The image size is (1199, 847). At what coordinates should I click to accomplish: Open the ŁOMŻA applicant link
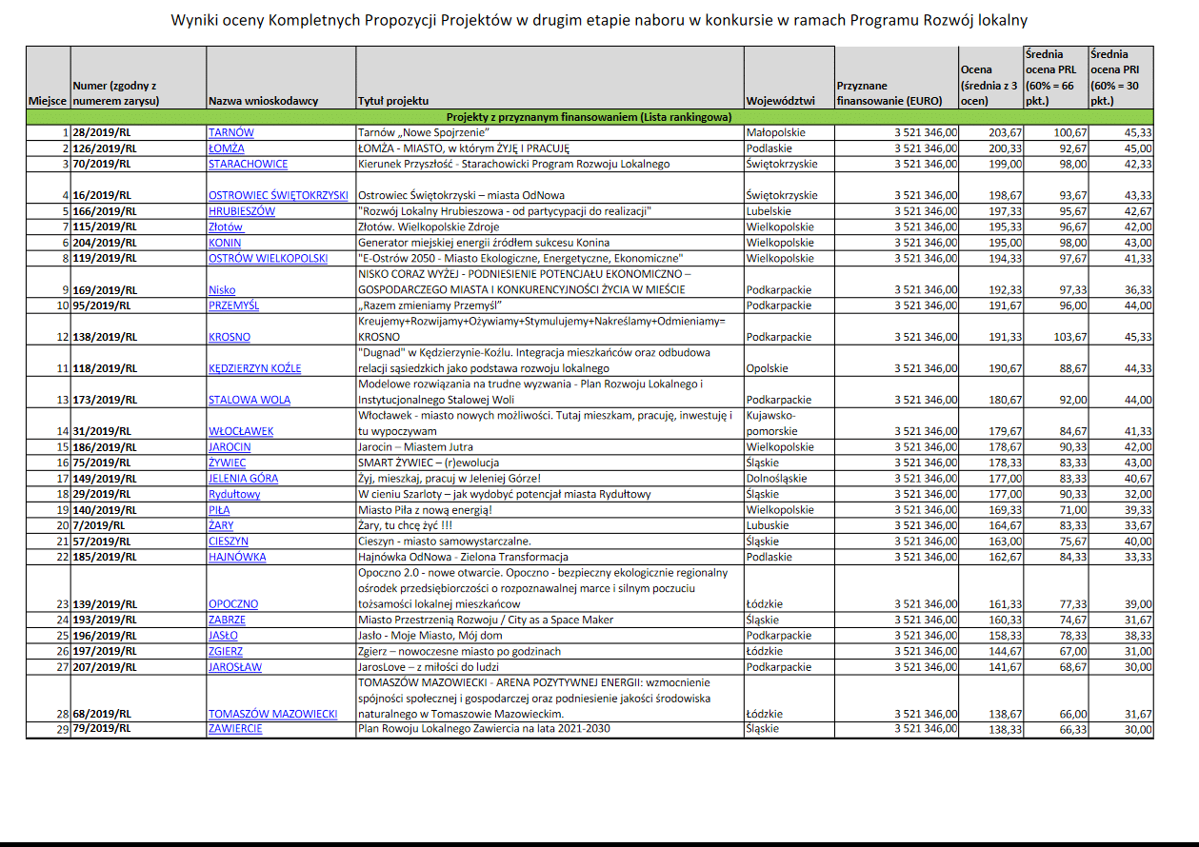pos(226,148)
